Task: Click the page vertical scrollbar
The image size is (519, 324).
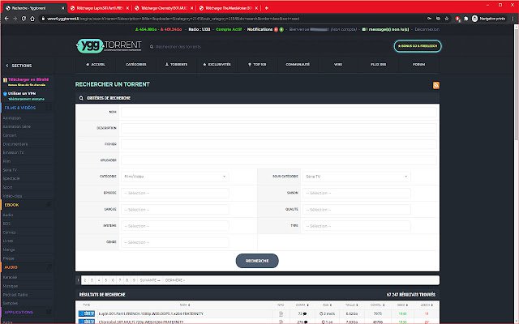Action: click(516, 83)
